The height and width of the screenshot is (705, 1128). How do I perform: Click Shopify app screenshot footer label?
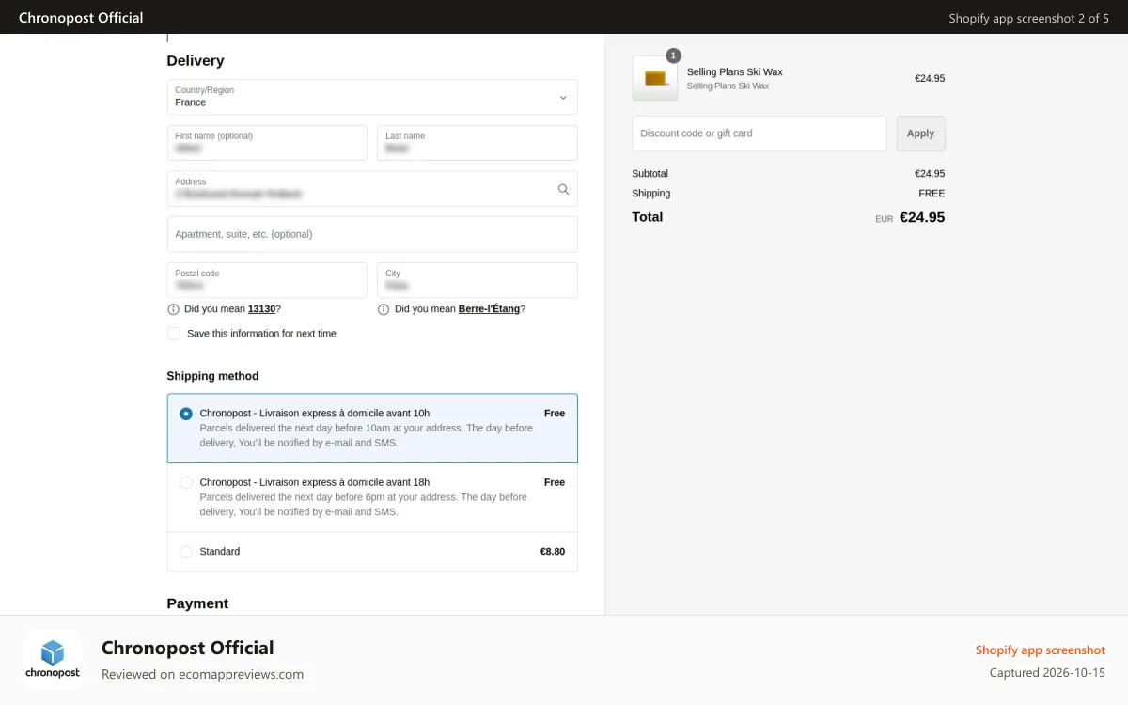(x=1041, y=650)
